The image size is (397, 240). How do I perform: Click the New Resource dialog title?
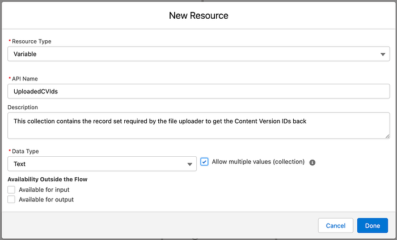pyautogui.click(x=198, y=15)
